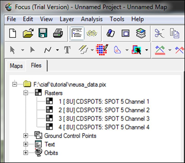Select the Text T tool
Viewport: 185px width, 163px height.
67,50
